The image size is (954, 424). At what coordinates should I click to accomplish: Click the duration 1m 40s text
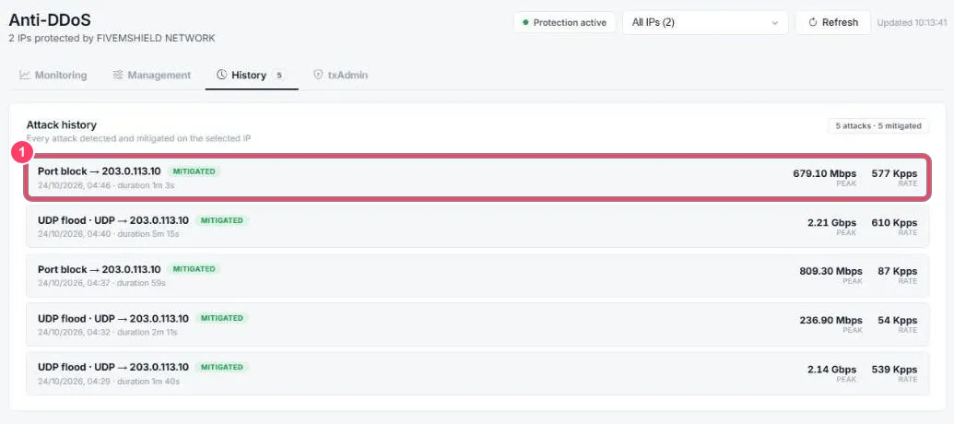pos(148,382)
